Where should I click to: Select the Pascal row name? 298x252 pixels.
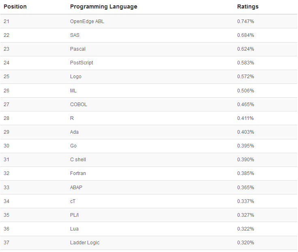pos(77,49)
